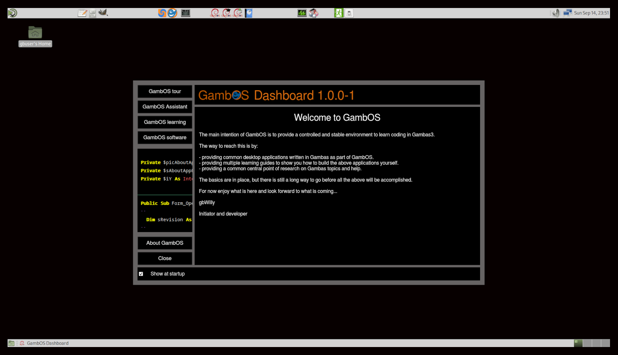Open GIMP from the top panel

pyautogui.click(x=103, y=13)
